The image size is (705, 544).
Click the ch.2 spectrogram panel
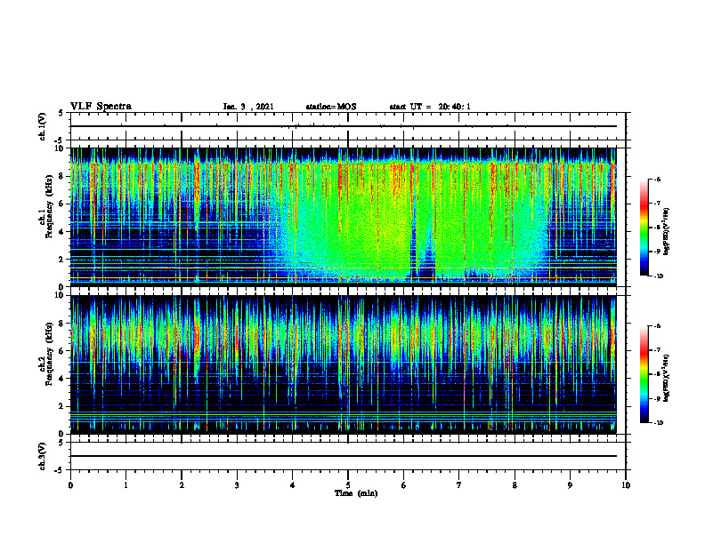click(344, 364)
